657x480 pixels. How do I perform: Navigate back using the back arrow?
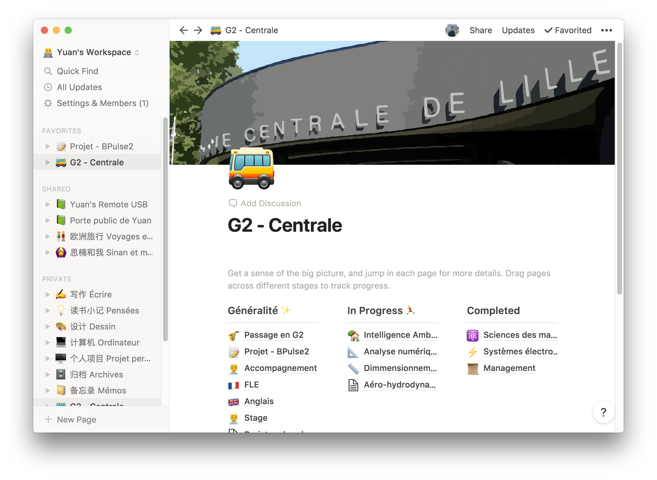tap(185, 30)
